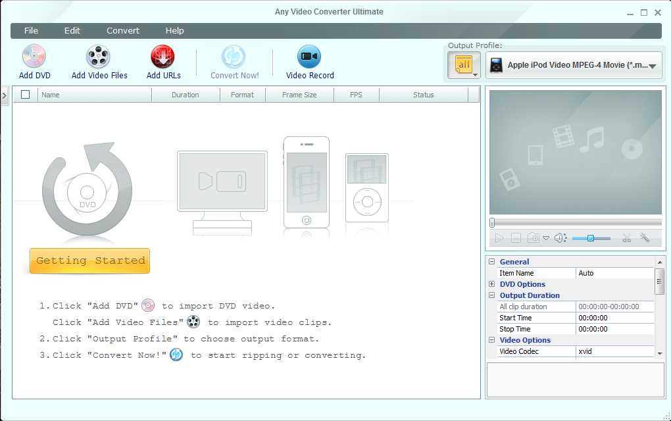Click the film reel icon in instructions

[x=193, y=322]
